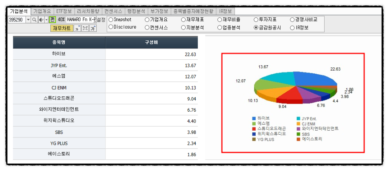
Task: Open the stock code dropdown arrow
Action: pos(28,20)
